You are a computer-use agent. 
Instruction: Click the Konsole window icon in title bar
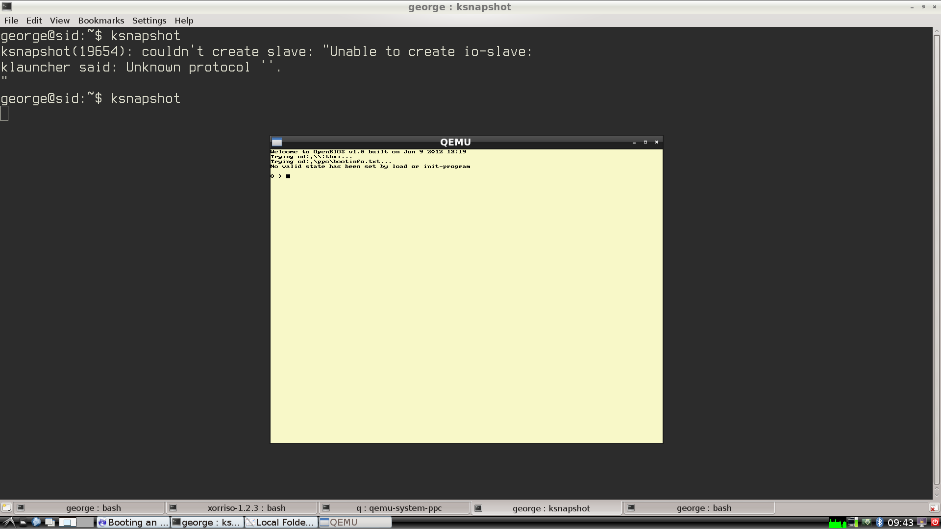pos(7,6)
